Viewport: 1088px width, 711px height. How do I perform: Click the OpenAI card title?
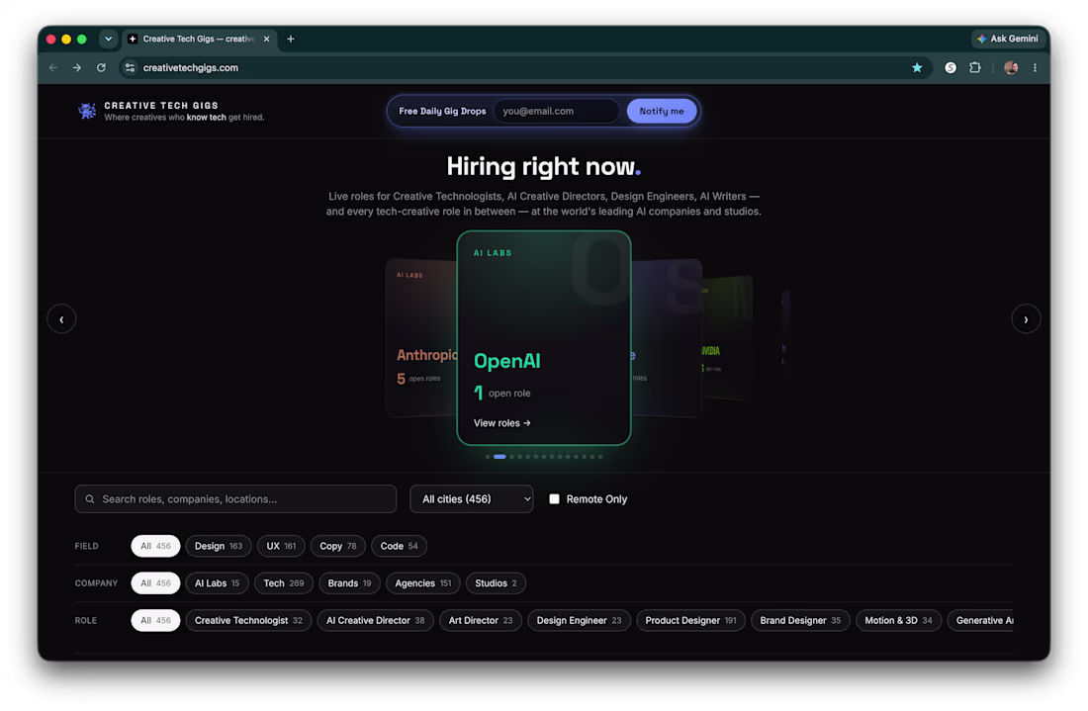pyautogui.click(x=507, y=361)
